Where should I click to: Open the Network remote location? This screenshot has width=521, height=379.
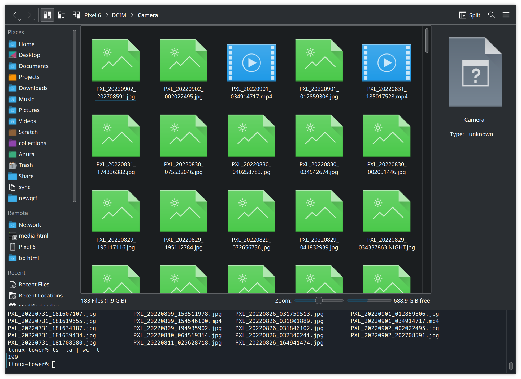(30, 225)
